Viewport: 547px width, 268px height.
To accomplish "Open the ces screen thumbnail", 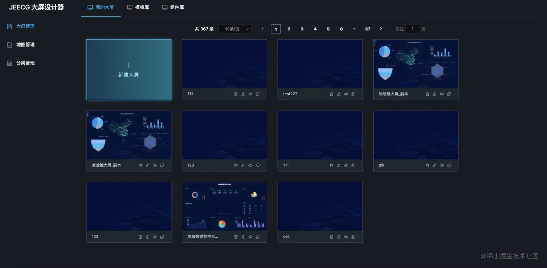I will tap(320, 207).
